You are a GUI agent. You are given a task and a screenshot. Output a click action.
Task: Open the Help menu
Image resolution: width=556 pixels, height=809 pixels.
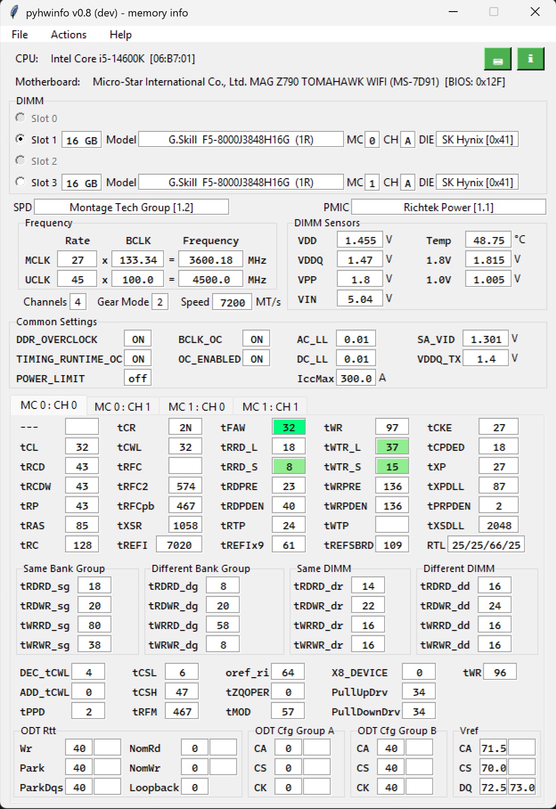point(121,35)
